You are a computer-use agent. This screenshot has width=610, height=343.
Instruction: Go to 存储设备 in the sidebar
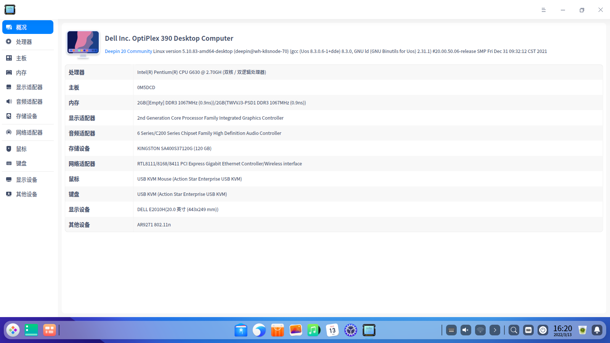(28, 116)
